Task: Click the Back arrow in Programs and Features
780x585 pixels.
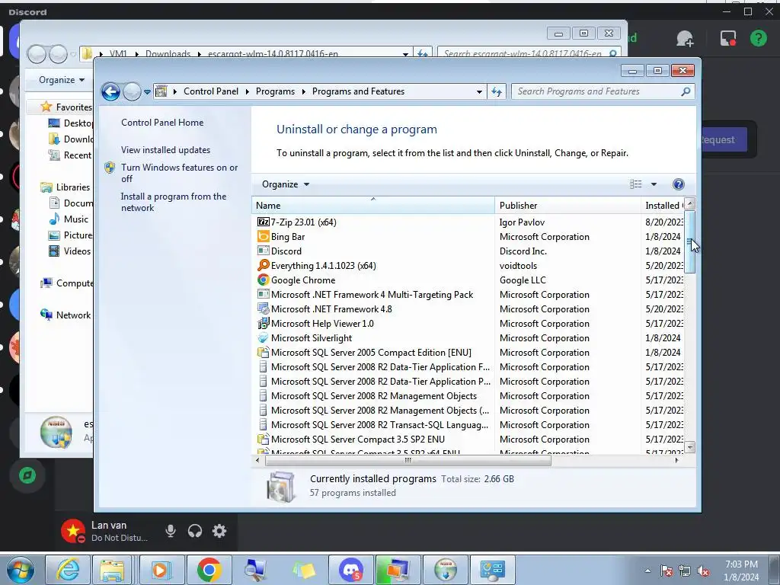Action: (110, 91)
